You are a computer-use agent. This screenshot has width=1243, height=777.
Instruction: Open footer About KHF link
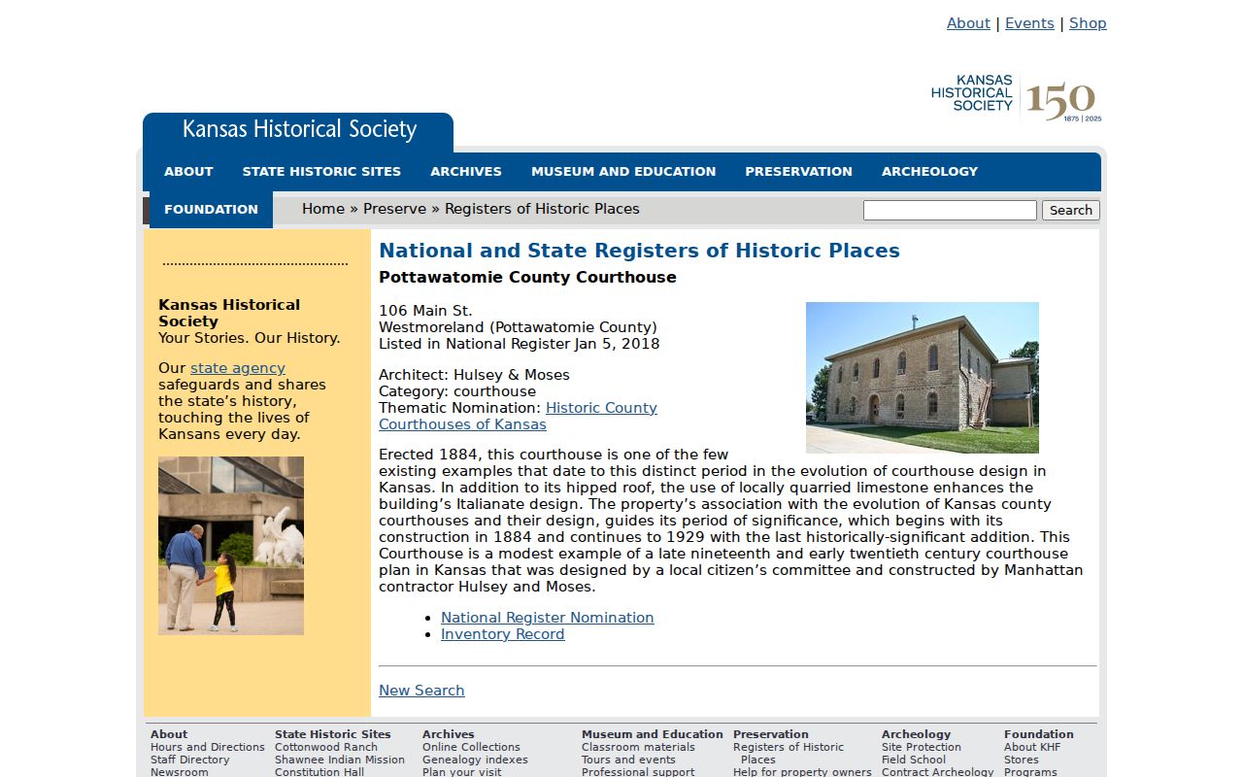[1032, 747]
